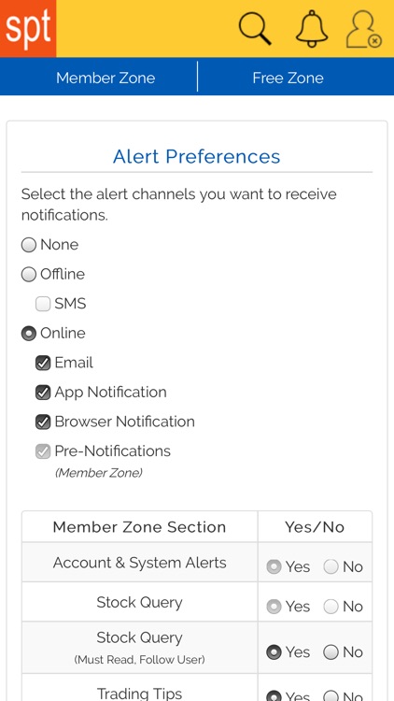Uncheck the Email checkbox
The image size is (394, 701).
coord(43,363)
